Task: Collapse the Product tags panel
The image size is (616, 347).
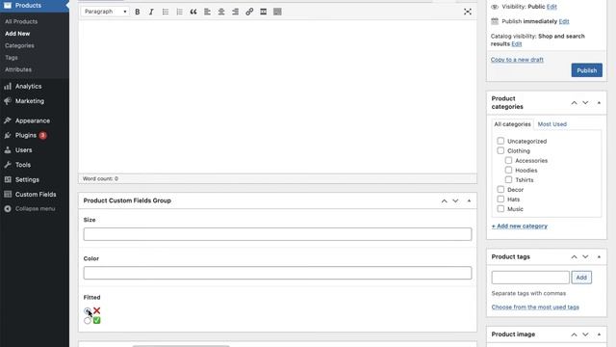Action: (x=599, y=257)
